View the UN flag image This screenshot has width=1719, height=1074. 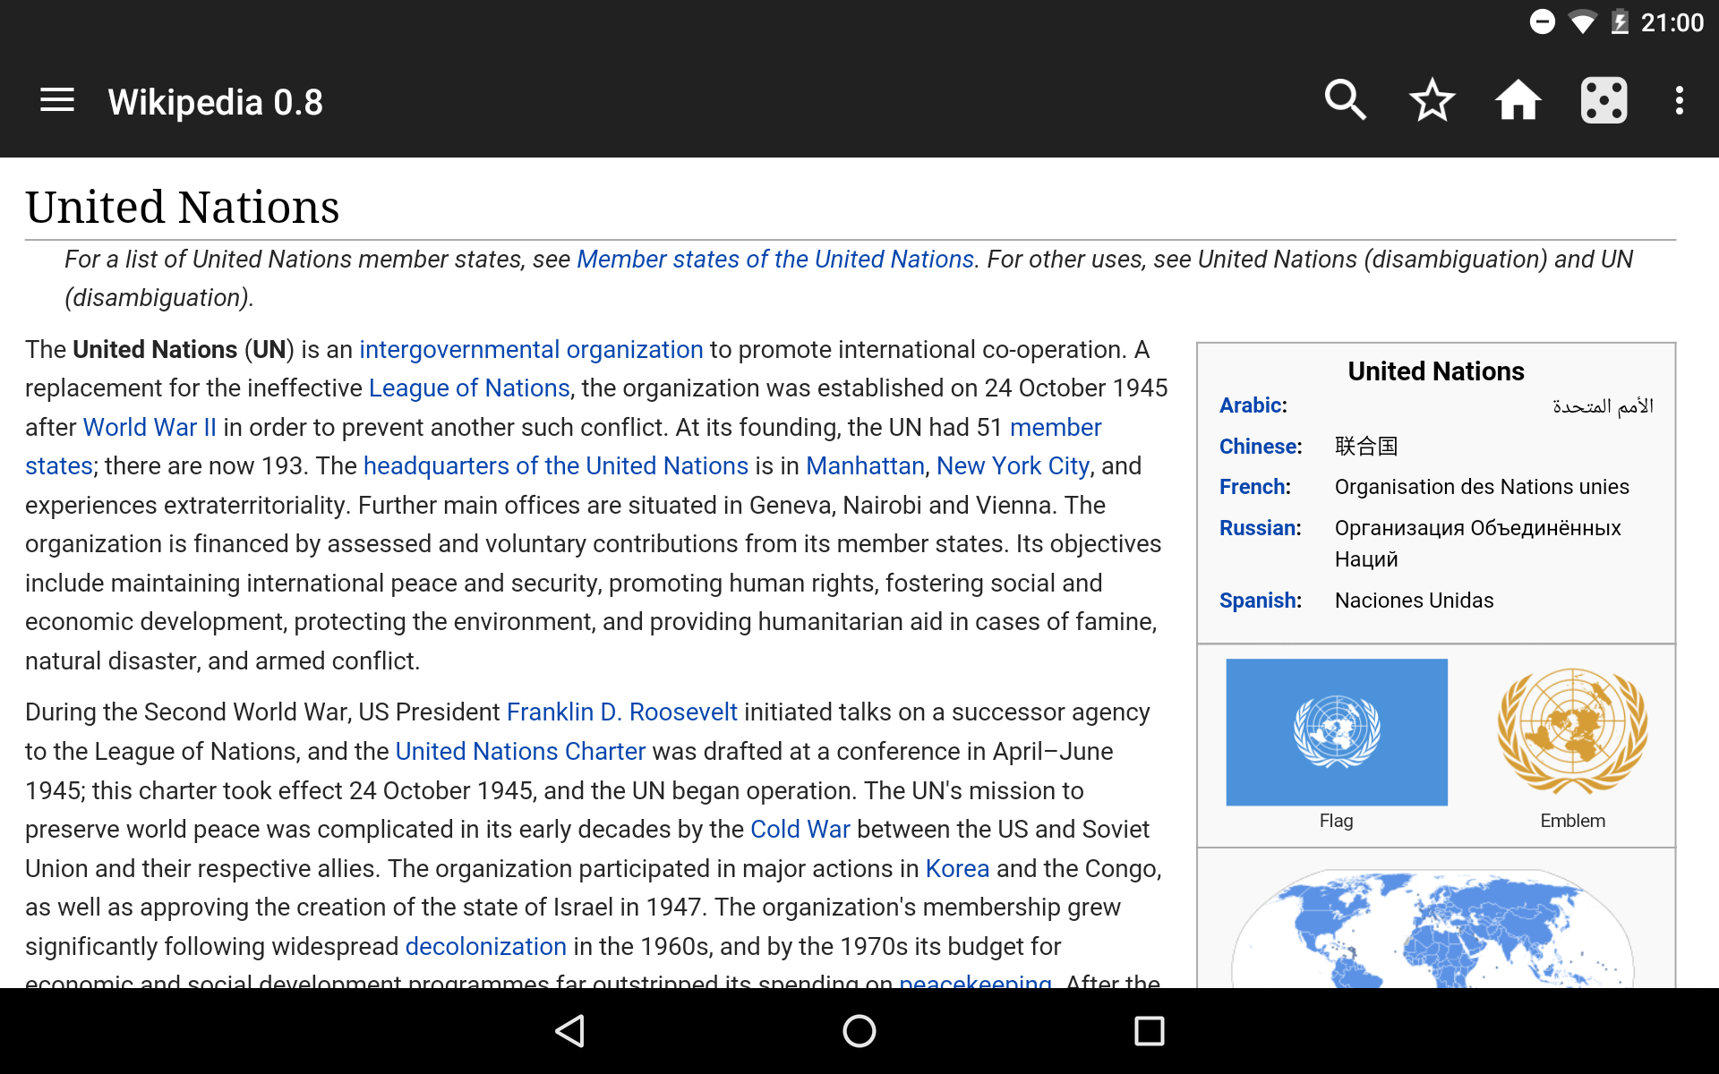[1336, 732]
